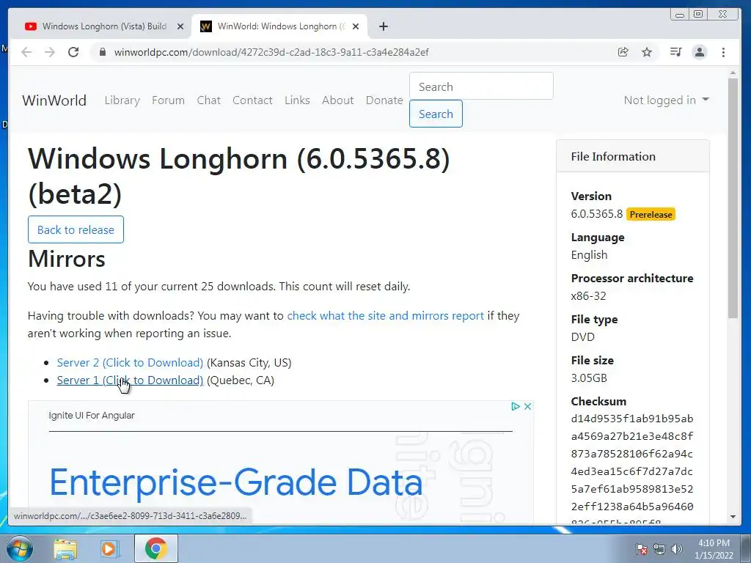Download from Server 2 Kansas City mirror
This screenshot has height=563, width=751.
click(130, 362)
